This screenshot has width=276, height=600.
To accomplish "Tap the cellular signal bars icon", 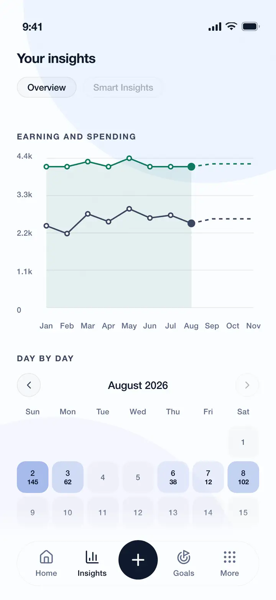I will 215,27.
